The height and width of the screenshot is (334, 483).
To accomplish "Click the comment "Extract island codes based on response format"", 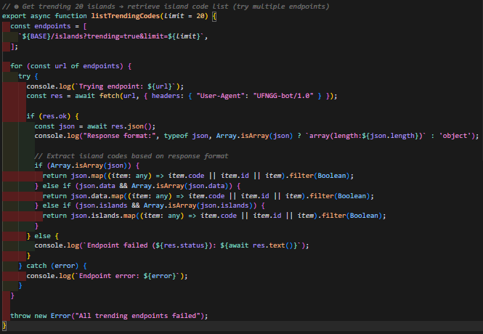I will click(x=131, y=156).
